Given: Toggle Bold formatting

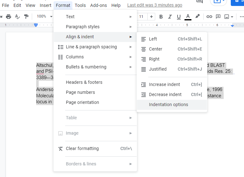Looking at the screenshot, I should (x=161, y=17).
